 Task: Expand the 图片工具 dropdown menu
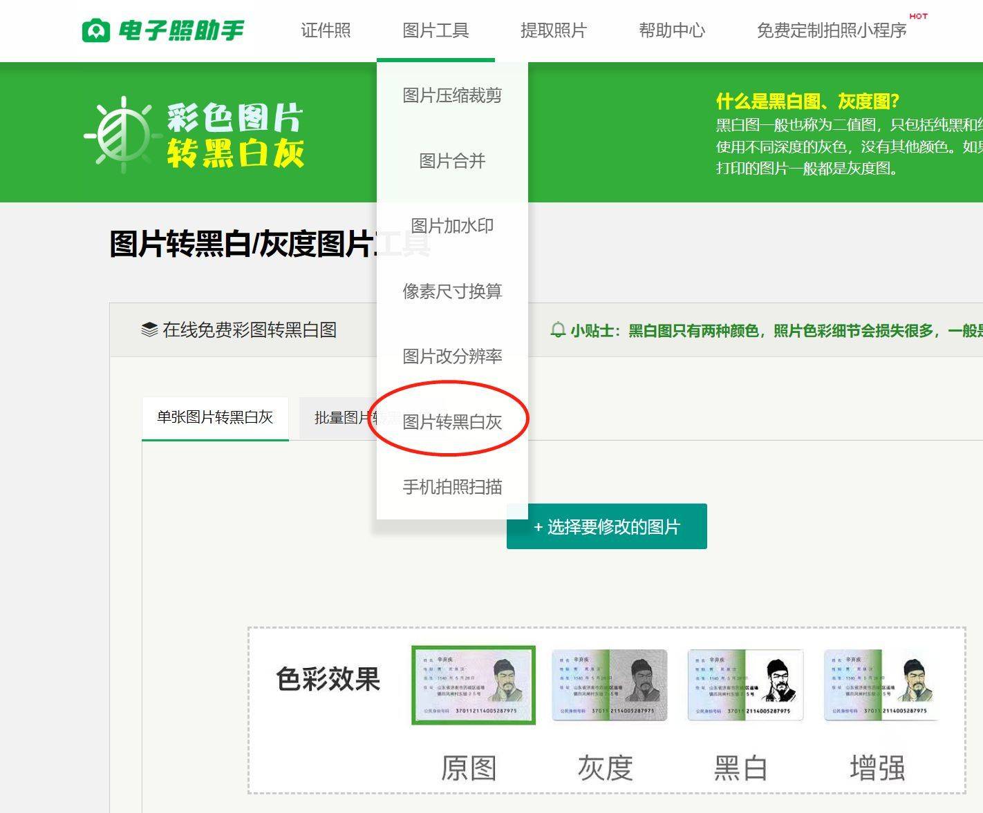click(436, 30)
